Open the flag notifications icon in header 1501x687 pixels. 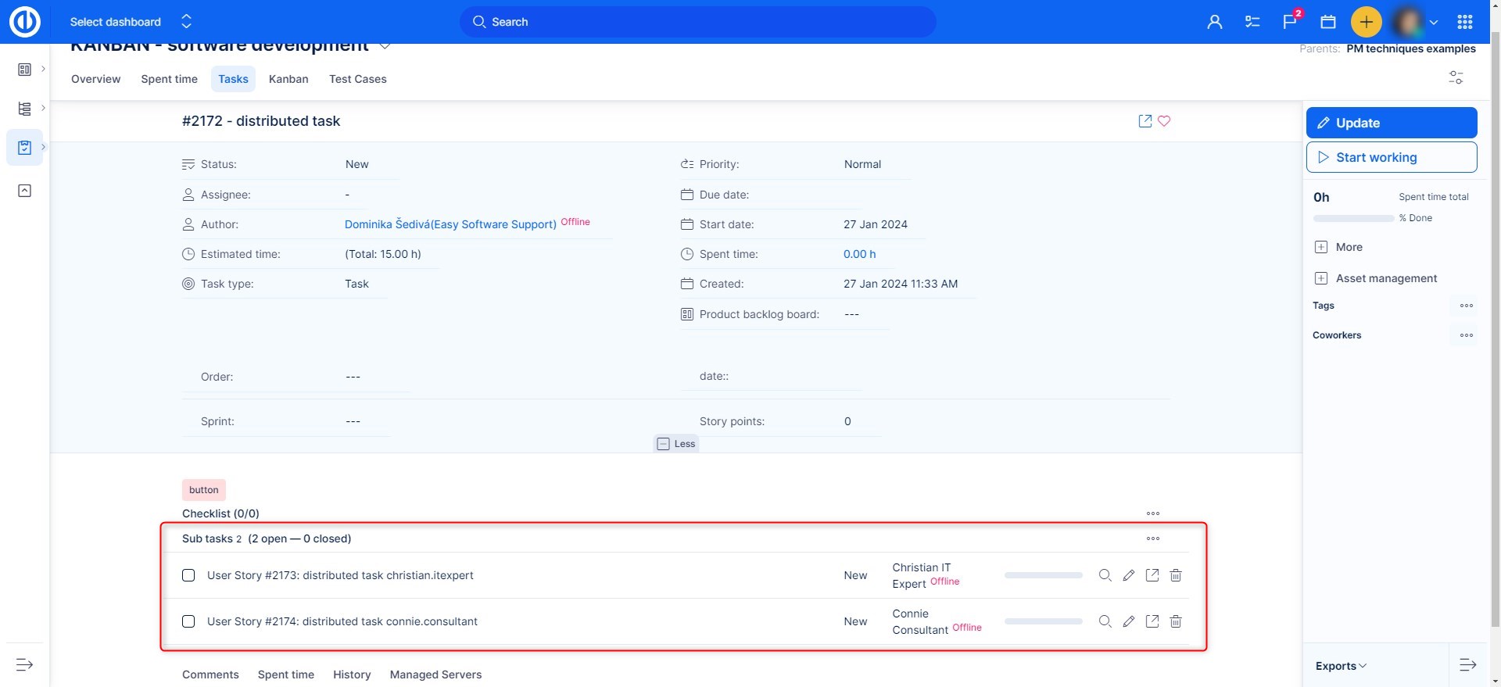(x=1290, y=22)
